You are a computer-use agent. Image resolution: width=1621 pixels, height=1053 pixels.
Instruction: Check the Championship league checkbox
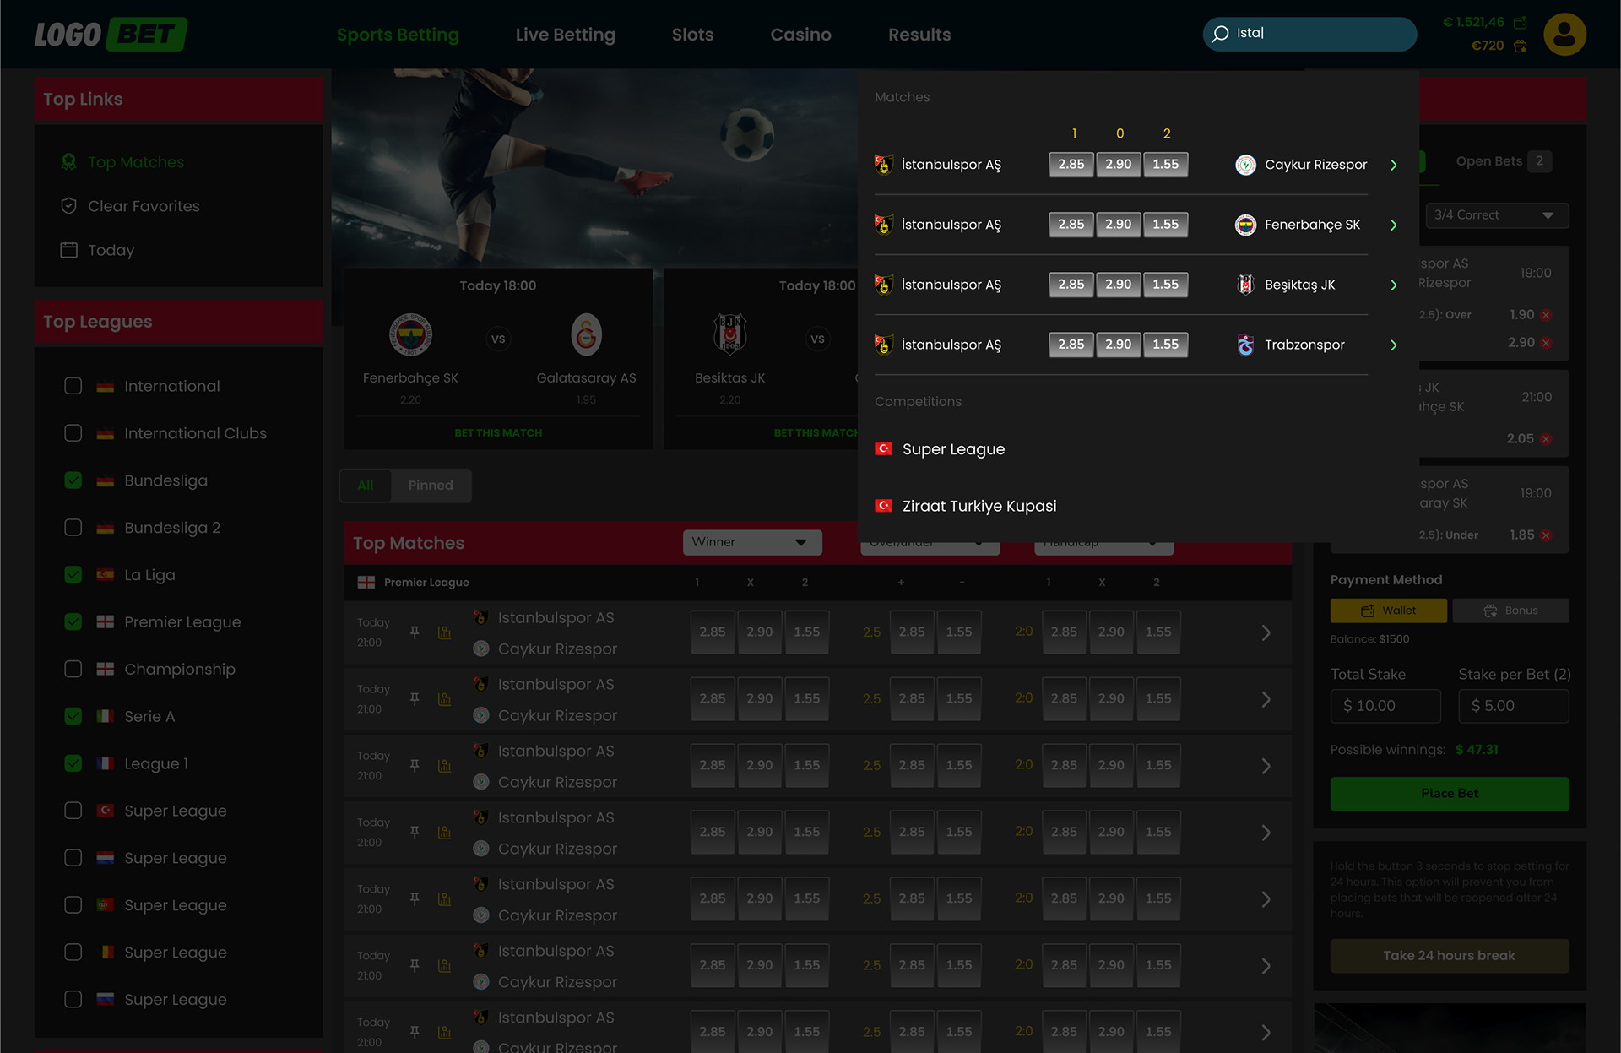pyautogui.click(x=73, y=669)
